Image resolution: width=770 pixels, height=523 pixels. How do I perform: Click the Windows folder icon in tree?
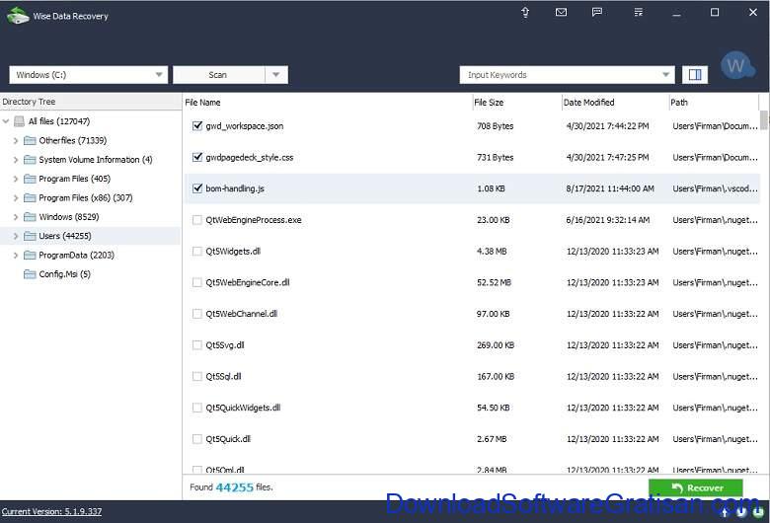(x=30, y=216)
